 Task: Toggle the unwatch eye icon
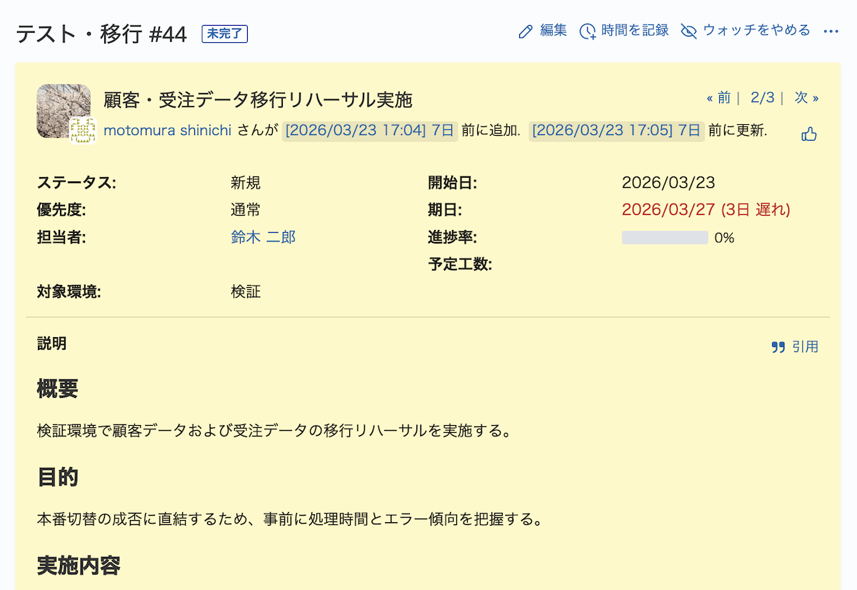click(688, 31)
